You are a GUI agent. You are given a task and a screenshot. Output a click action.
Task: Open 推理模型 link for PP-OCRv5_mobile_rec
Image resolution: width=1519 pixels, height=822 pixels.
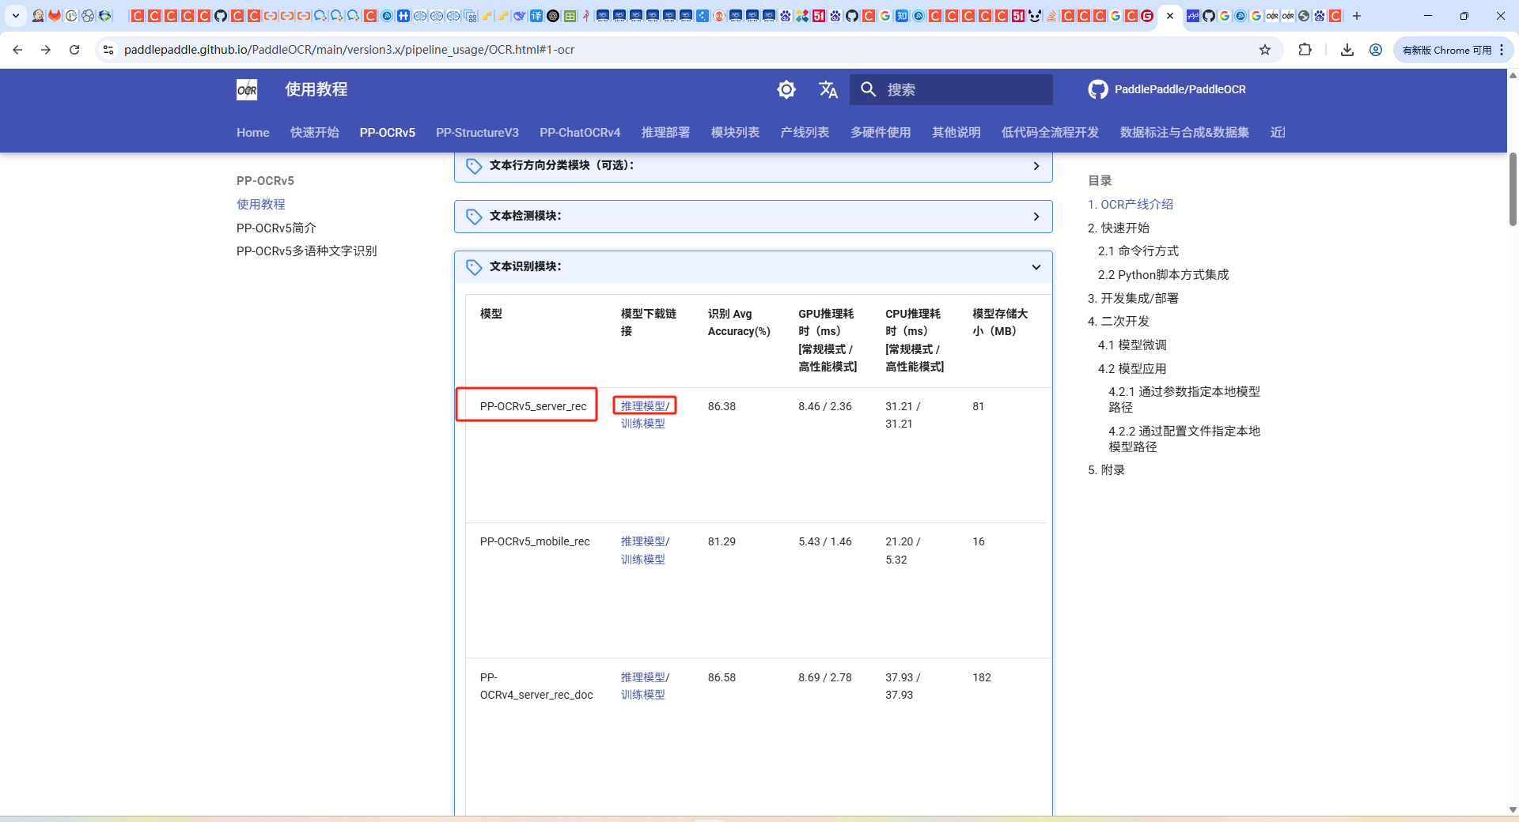pos(642,541)
